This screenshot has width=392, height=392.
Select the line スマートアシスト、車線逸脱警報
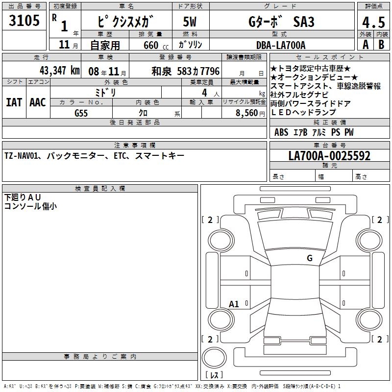325,86
